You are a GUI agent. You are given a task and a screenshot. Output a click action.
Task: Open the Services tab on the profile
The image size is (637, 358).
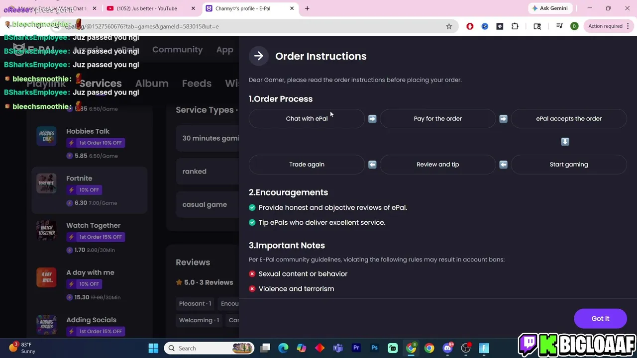pos(101,84)
